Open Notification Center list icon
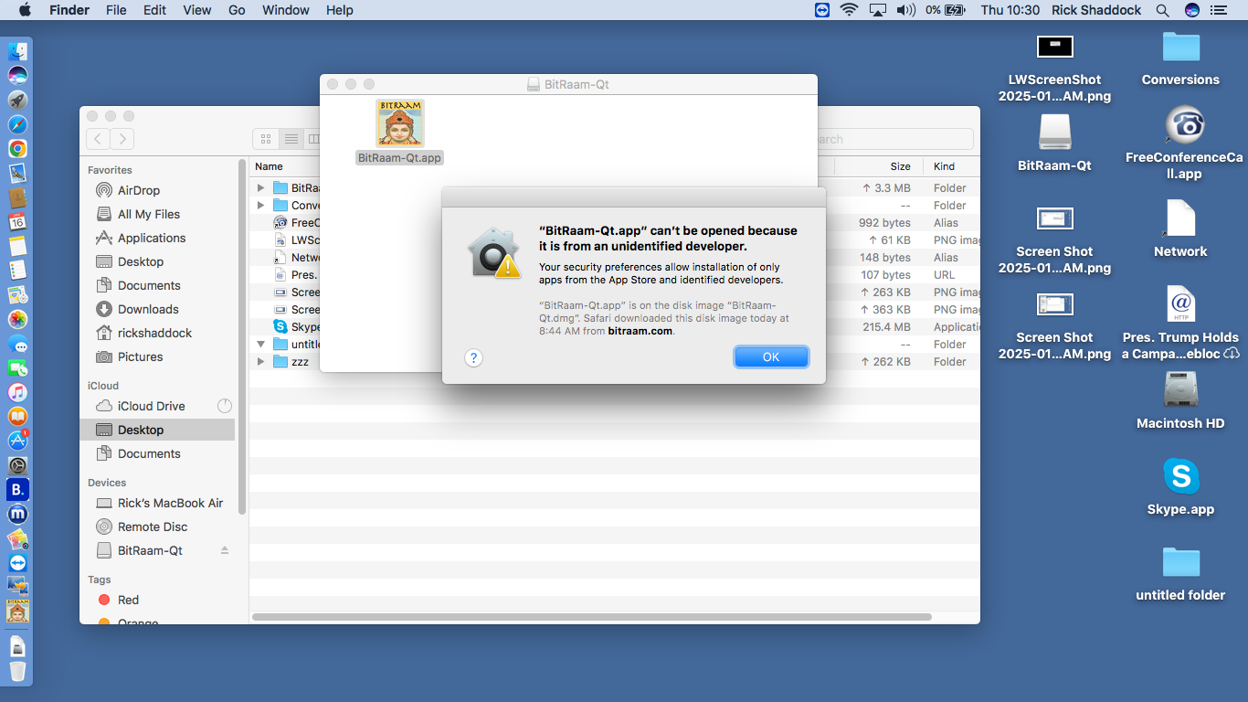This screenshot has width=1248, height=702. pos(1218,10)
